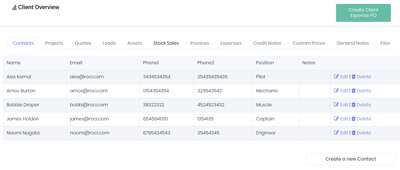Click the edit icon for James Holden
Image resolution: width=400 pixels, height=170 pixels.
coord(336,119)
